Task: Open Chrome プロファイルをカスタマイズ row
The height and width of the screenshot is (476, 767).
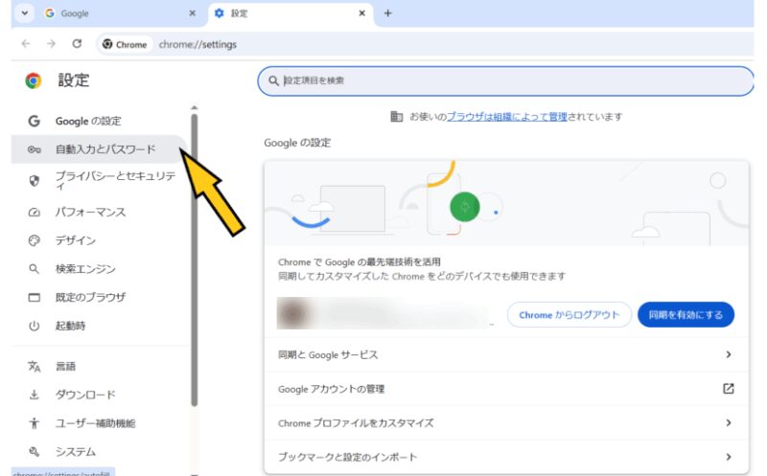Action: [x=506, y=423]
